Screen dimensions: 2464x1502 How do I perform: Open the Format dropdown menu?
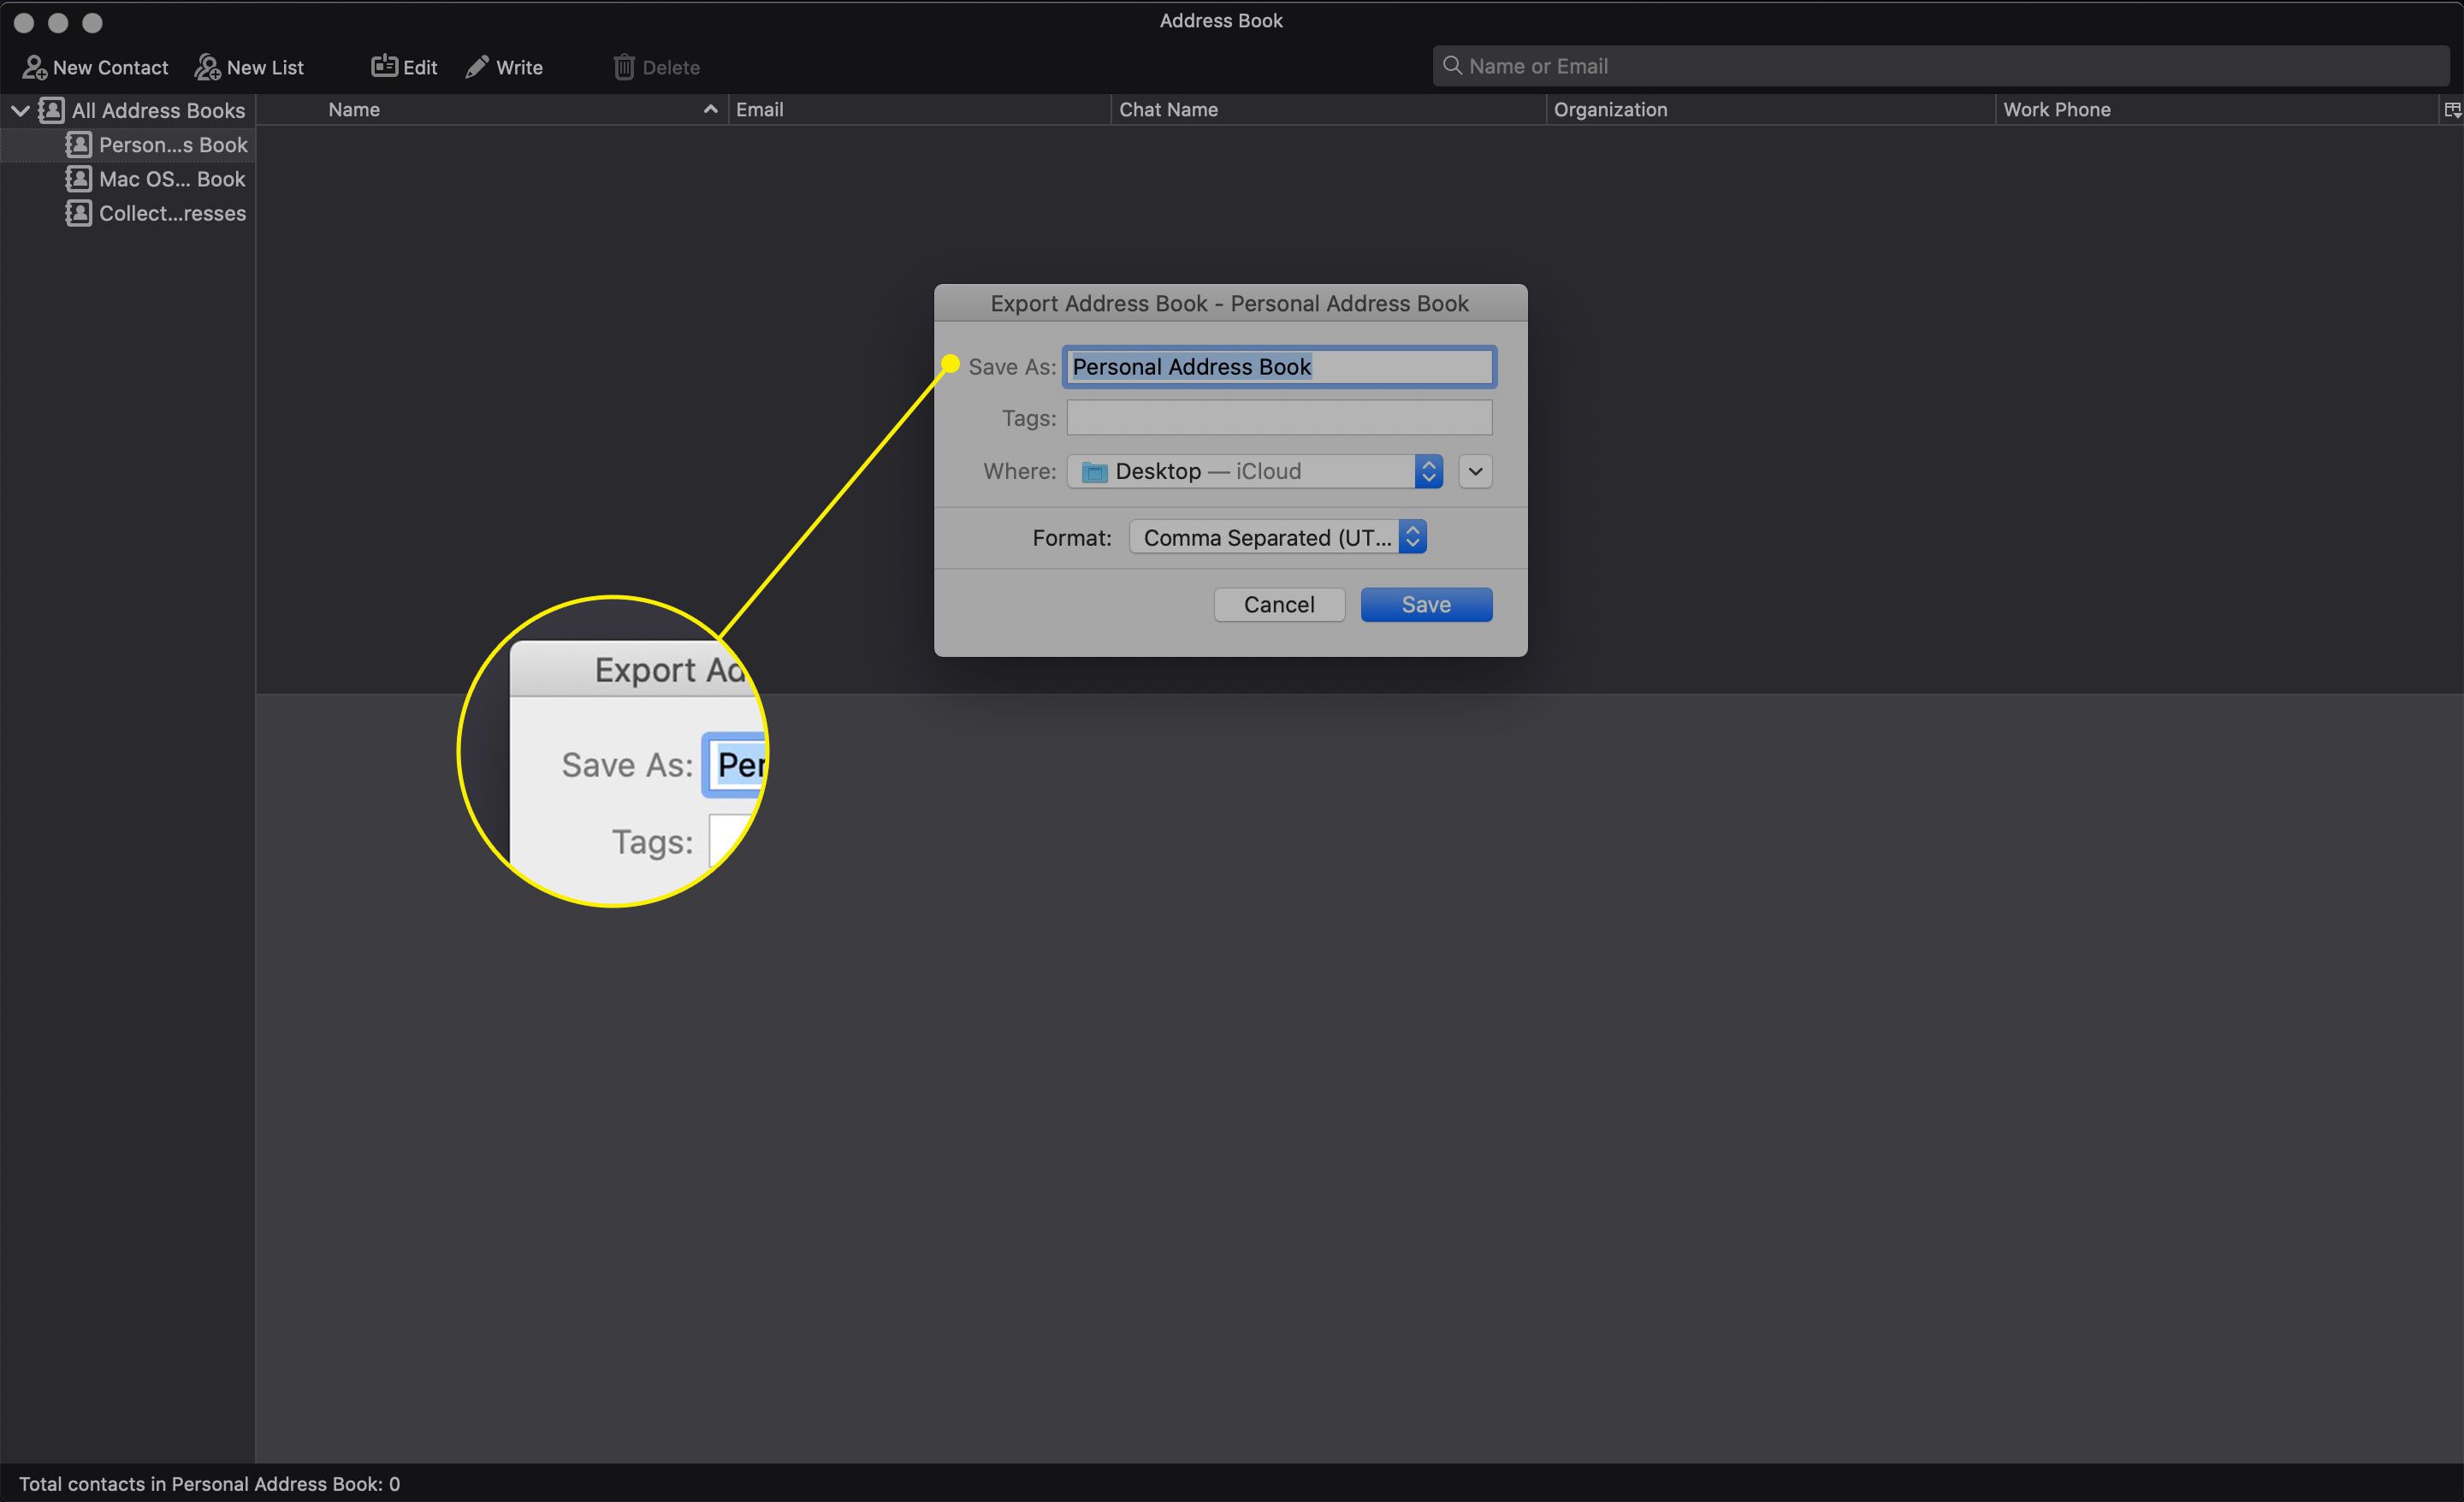click(1280, 536)
